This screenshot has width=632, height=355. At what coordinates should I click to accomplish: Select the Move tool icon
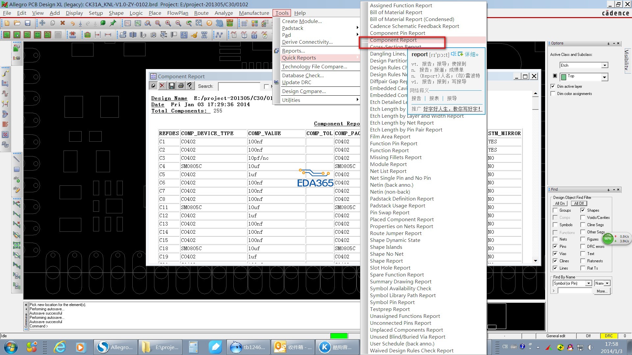tap(42, 23)
